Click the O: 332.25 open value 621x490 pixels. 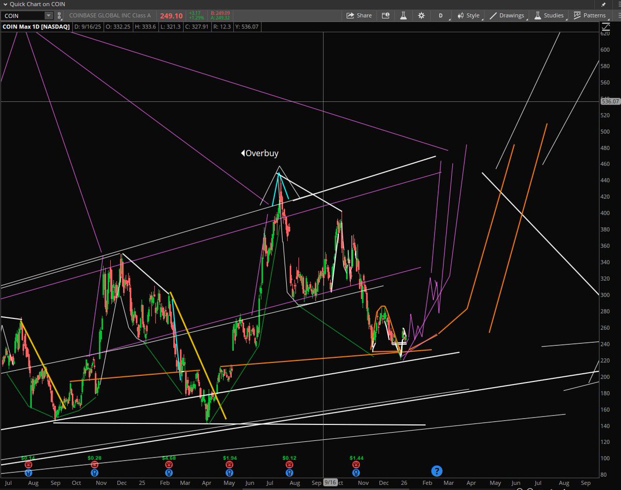coord(119,27)
